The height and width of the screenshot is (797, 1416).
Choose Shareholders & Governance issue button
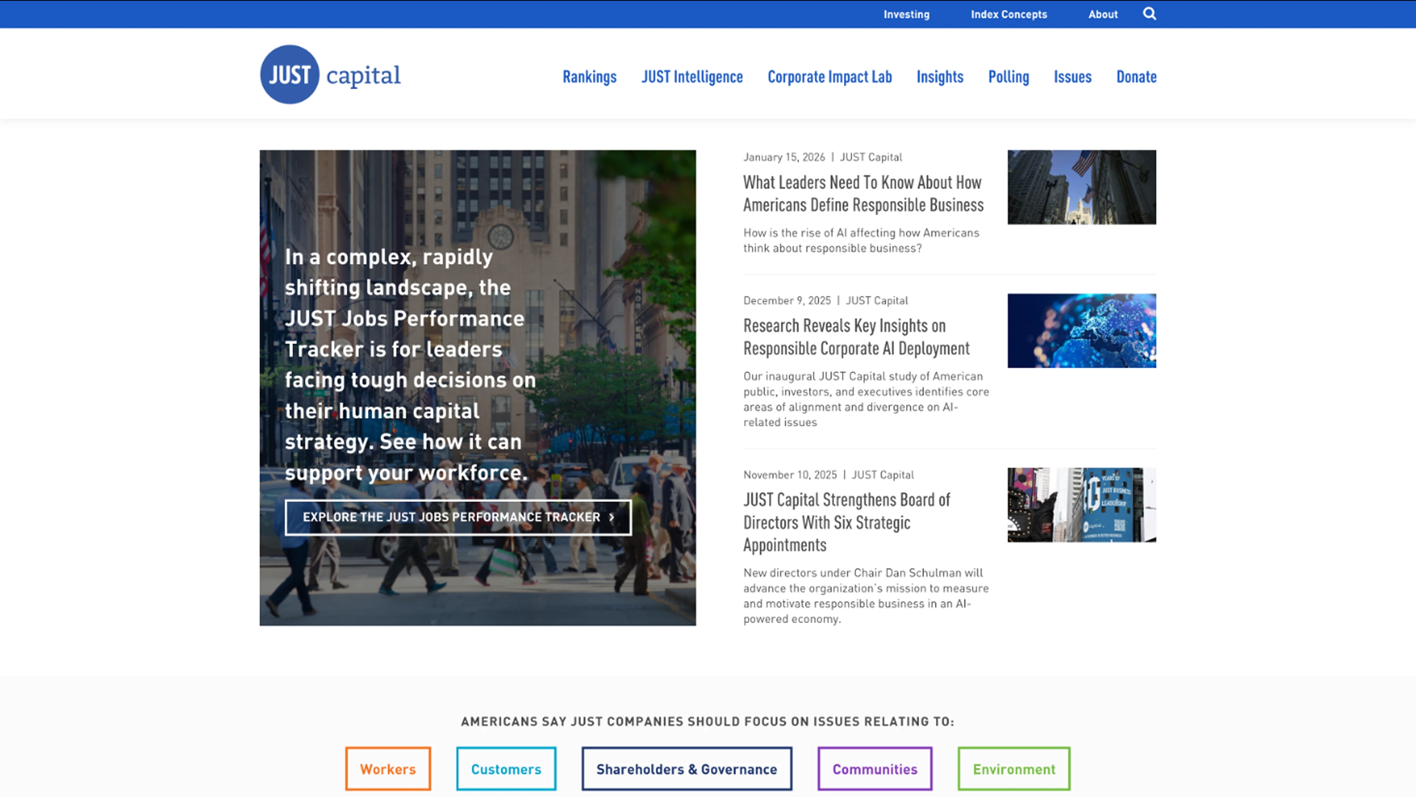click(x=687, y=769)
